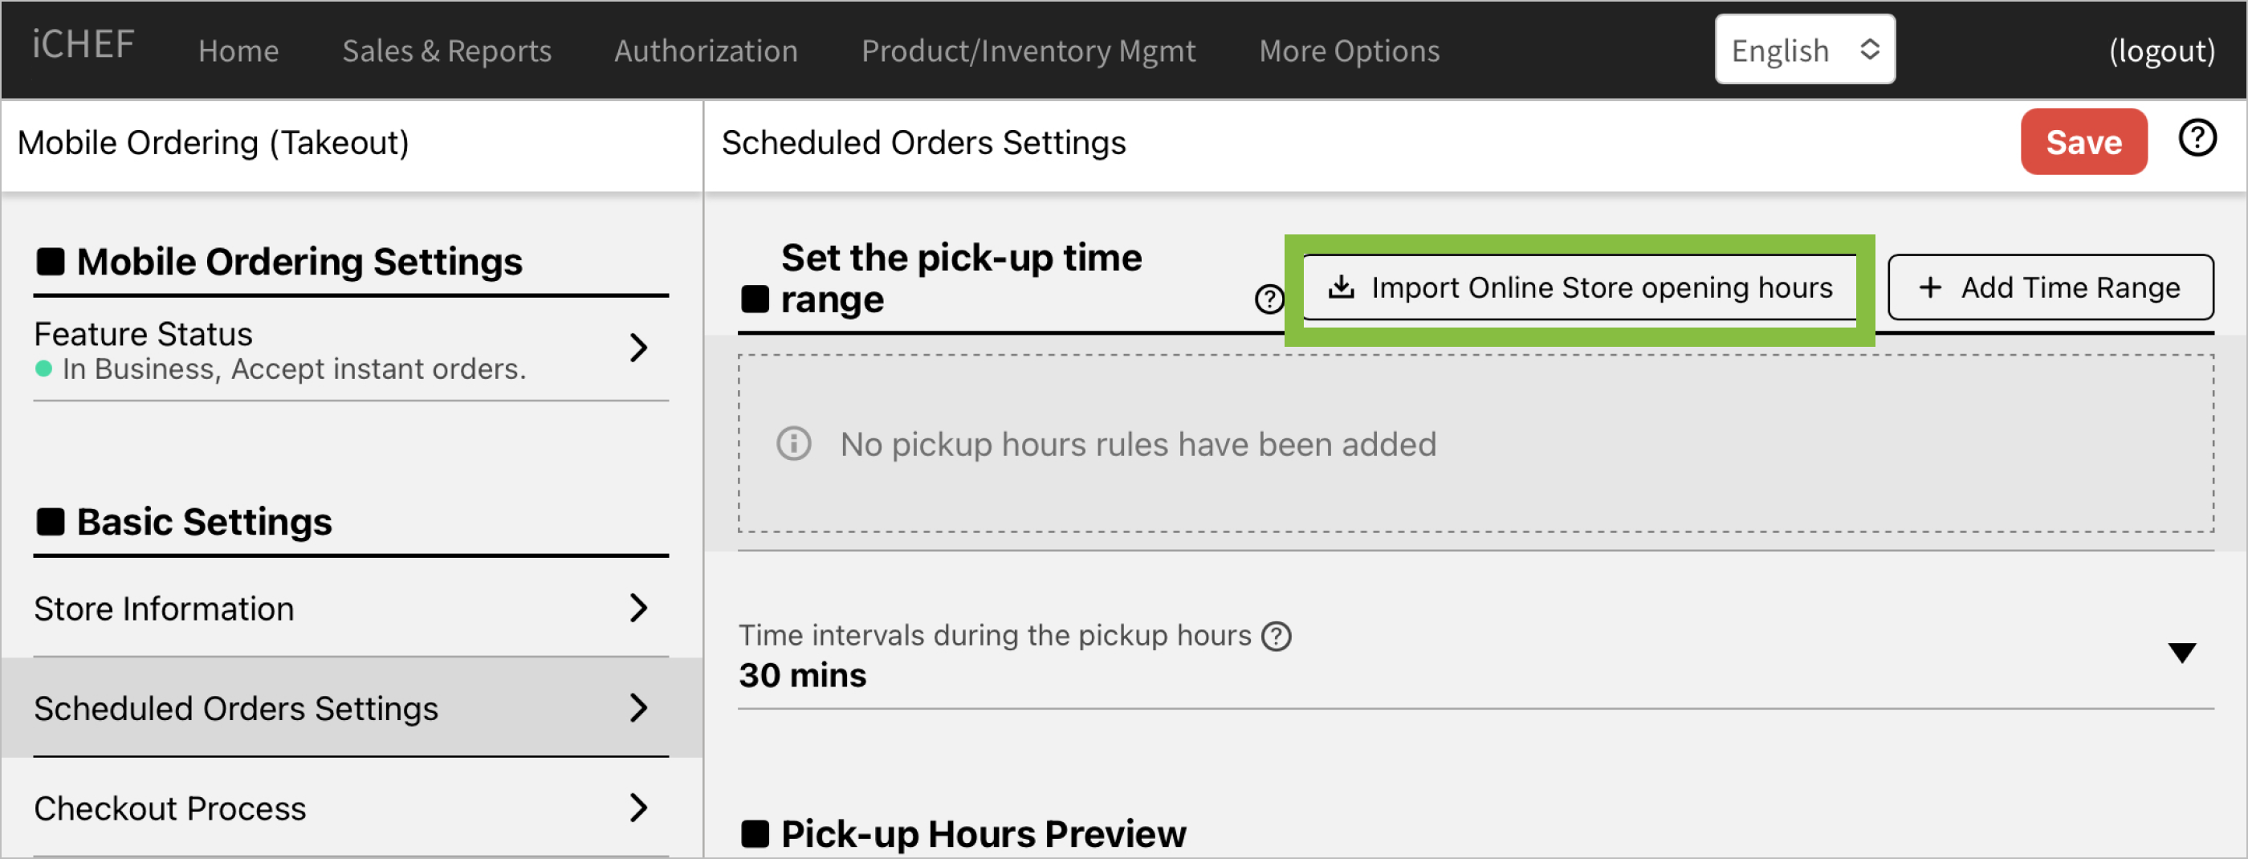Viewport: 2248px width, 859px height.
Task: Go to the Home menu item
Action: [x=238, y=51]
